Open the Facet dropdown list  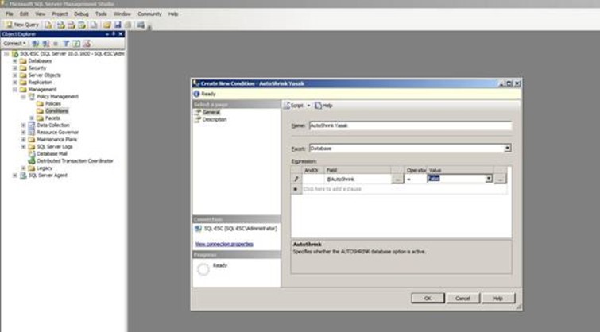click(507, 148)
